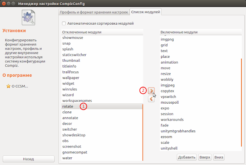Select vpswitch in enabled modules
Screen dimensions: 246x165
(200, 97)
